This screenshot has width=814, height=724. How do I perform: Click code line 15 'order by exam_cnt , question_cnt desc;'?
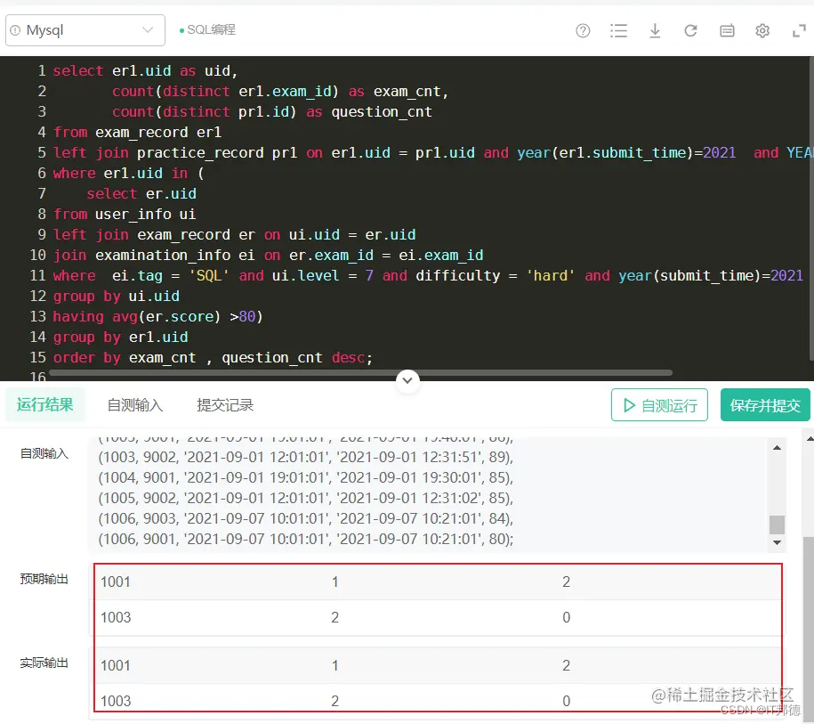click(x=213, y=358)
